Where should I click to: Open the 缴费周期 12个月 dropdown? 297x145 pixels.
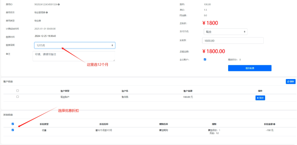coord(75,45)
